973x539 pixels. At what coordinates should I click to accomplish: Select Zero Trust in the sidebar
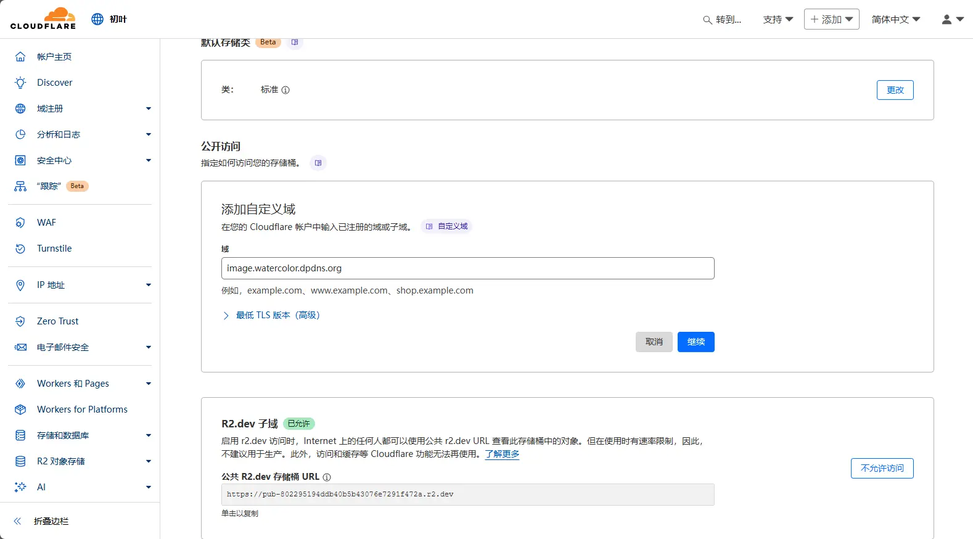coord(57,321)
